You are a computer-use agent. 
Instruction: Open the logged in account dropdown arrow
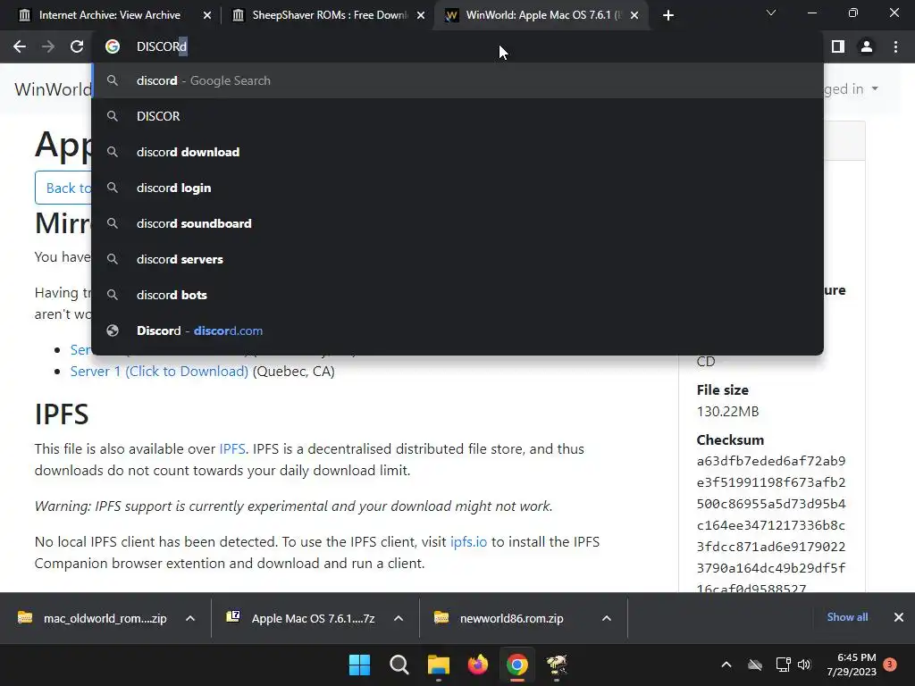click(875, 88)
